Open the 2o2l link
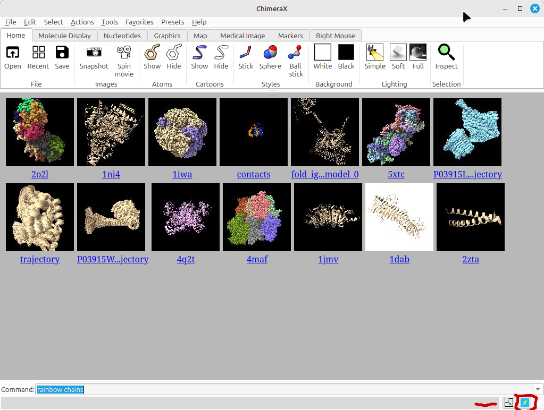The height and width of the screenshot is (410, 544). click(40, 174)
